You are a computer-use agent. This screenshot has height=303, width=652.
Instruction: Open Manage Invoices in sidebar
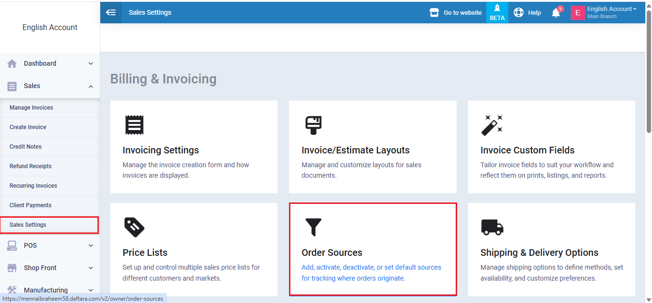[x=32, y=108]
